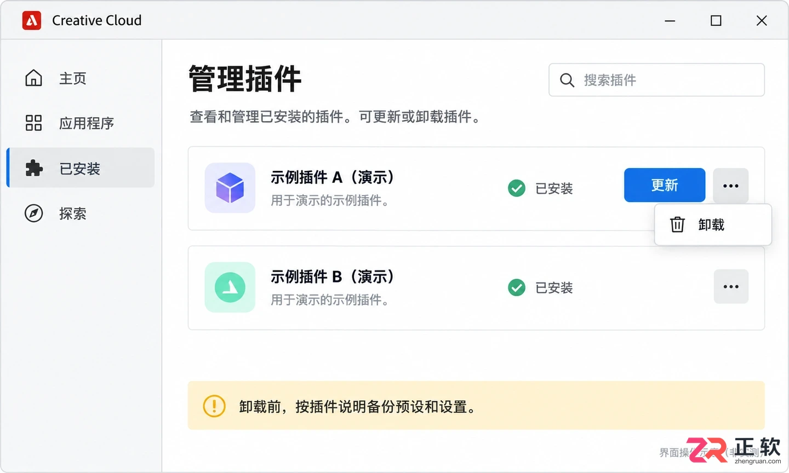Click the 查看和管理已安装的插件 subtitle

pos(335,117)
